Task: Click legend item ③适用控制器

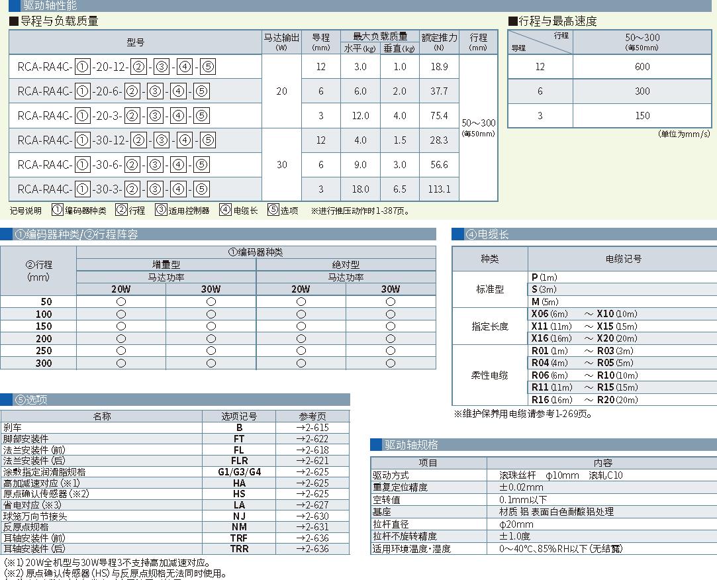Action: (x=182, y=210)
